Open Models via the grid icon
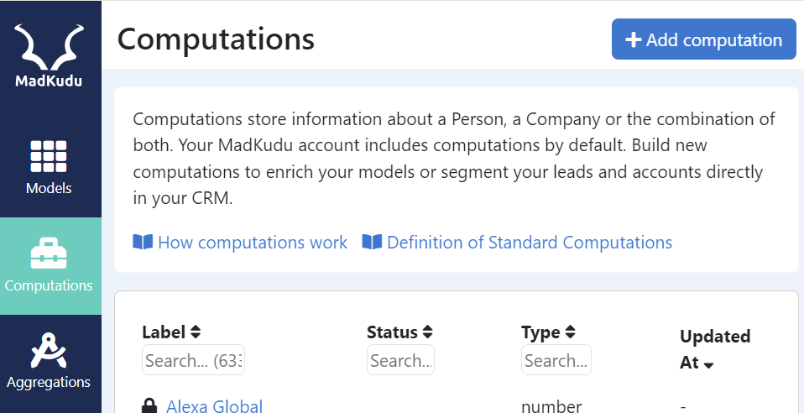Image resolution: width=804 pixels, height=413 pixels. 49,156
